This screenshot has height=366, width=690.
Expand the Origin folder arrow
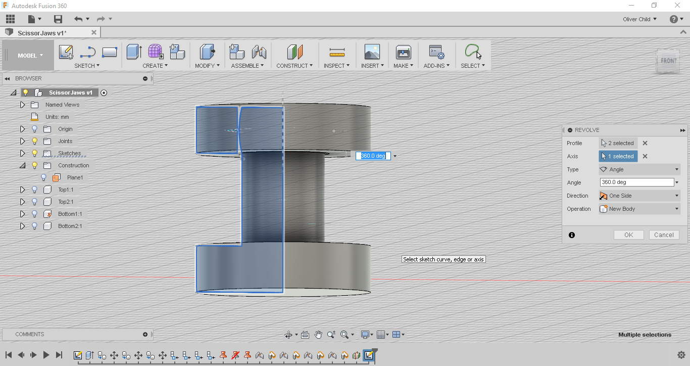click(x=22, y=129)
